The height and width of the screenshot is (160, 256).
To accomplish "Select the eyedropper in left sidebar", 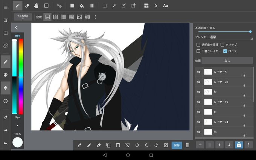I will pos(6,117).
